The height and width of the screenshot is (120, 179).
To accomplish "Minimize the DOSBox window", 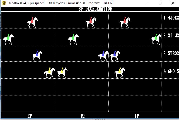I will click(147, 3).
